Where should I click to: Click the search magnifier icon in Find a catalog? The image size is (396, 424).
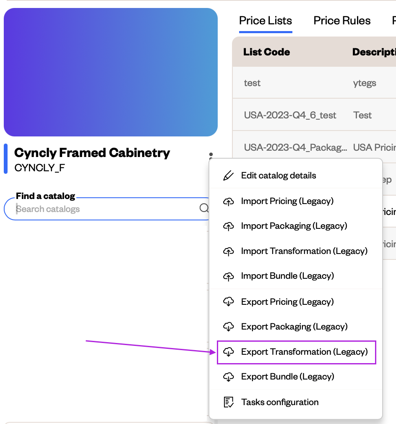pyautogui.click(x=204, y=208)
